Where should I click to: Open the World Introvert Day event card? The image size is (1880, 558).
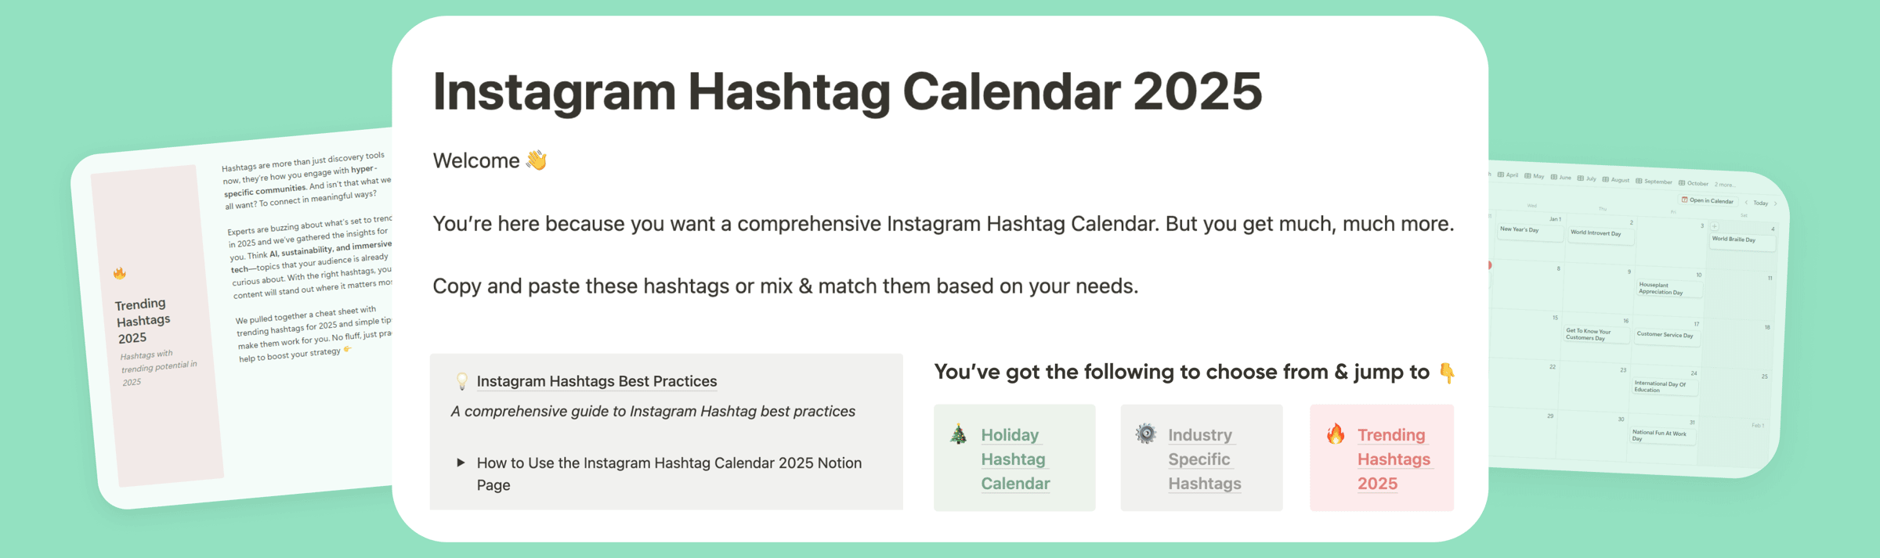coord(1601,236)
